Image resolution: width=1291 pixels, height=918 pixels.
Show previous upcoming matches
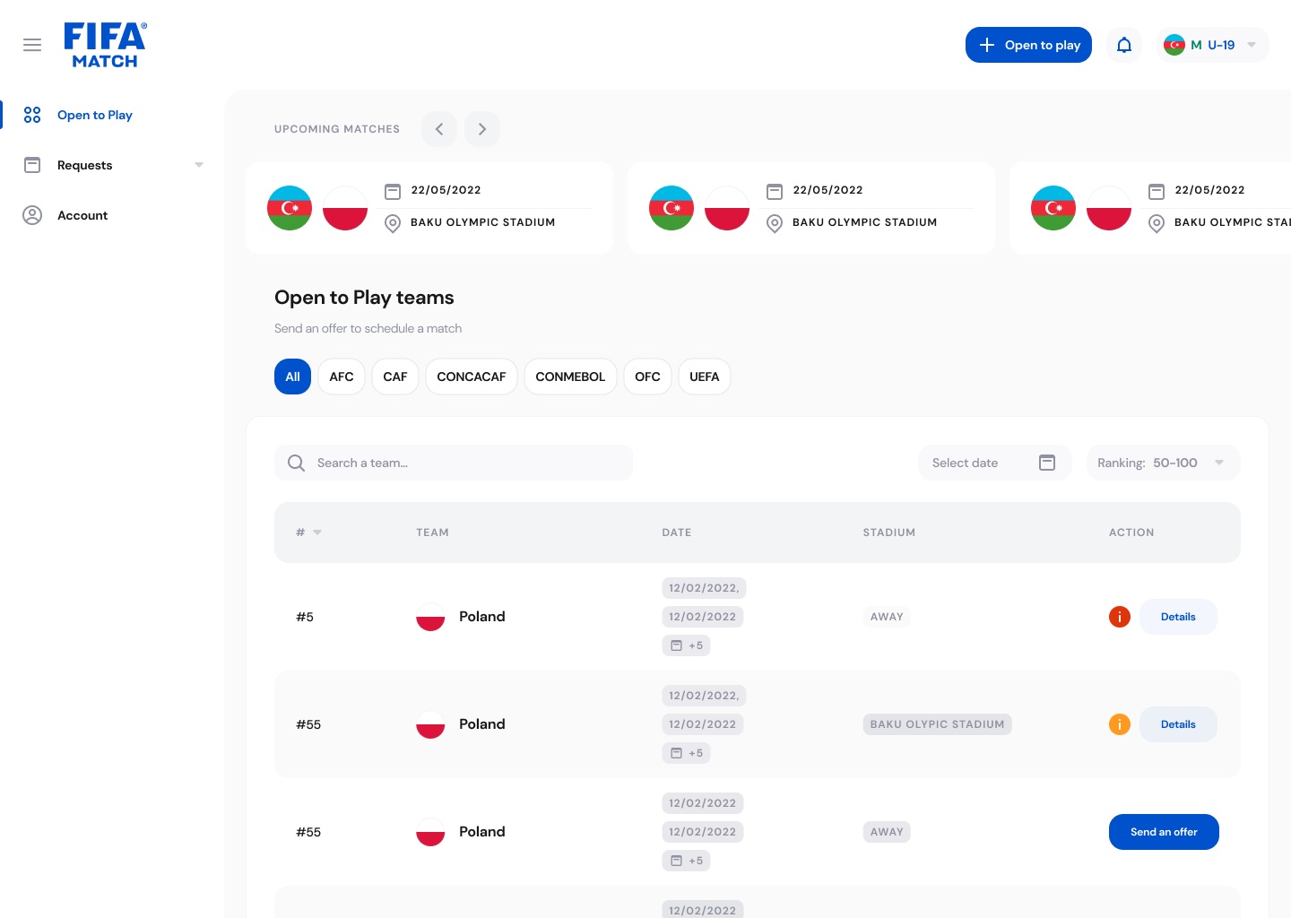pyautogui.click(x=439, y=129)
